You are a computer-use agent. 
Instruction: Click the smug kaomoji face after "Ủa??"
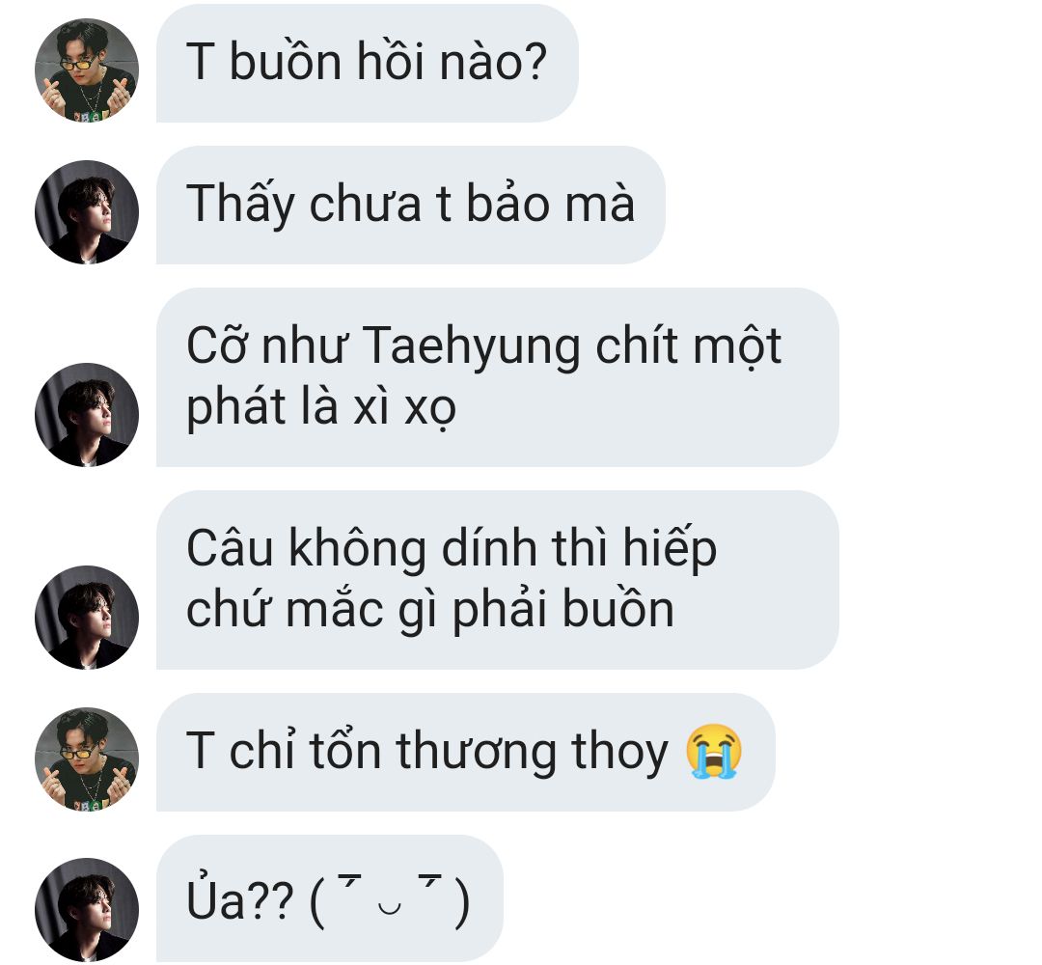390,902
